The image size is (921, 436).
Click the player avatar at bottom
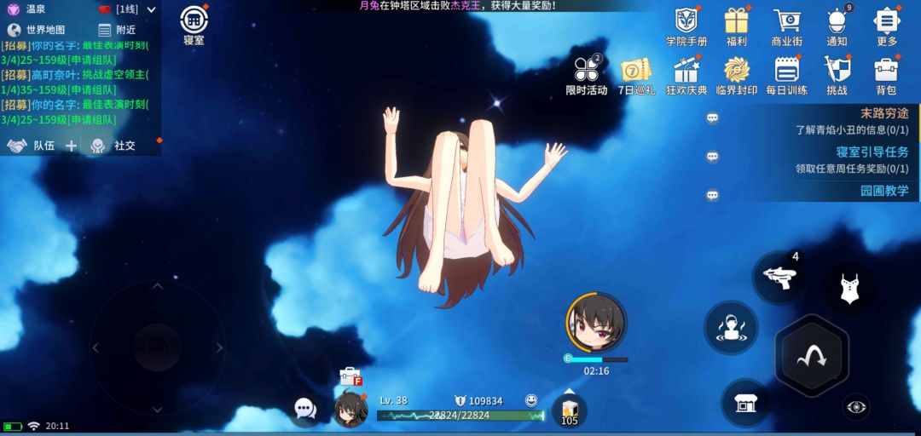[x=350, y=407]
